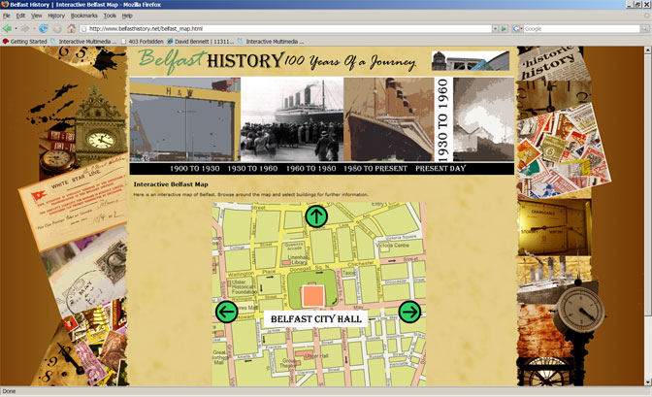Screen dimensions: 652x397
Task: Click the search magnifier button
Action: tap(644, 29)
